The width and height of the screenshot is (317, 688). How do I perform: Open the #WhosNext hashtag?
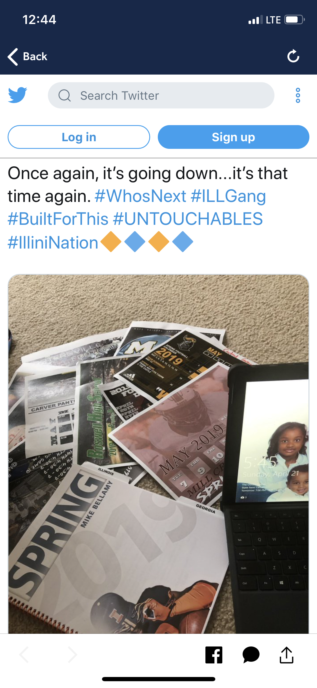pyautogui.click(x=140, y=196)
